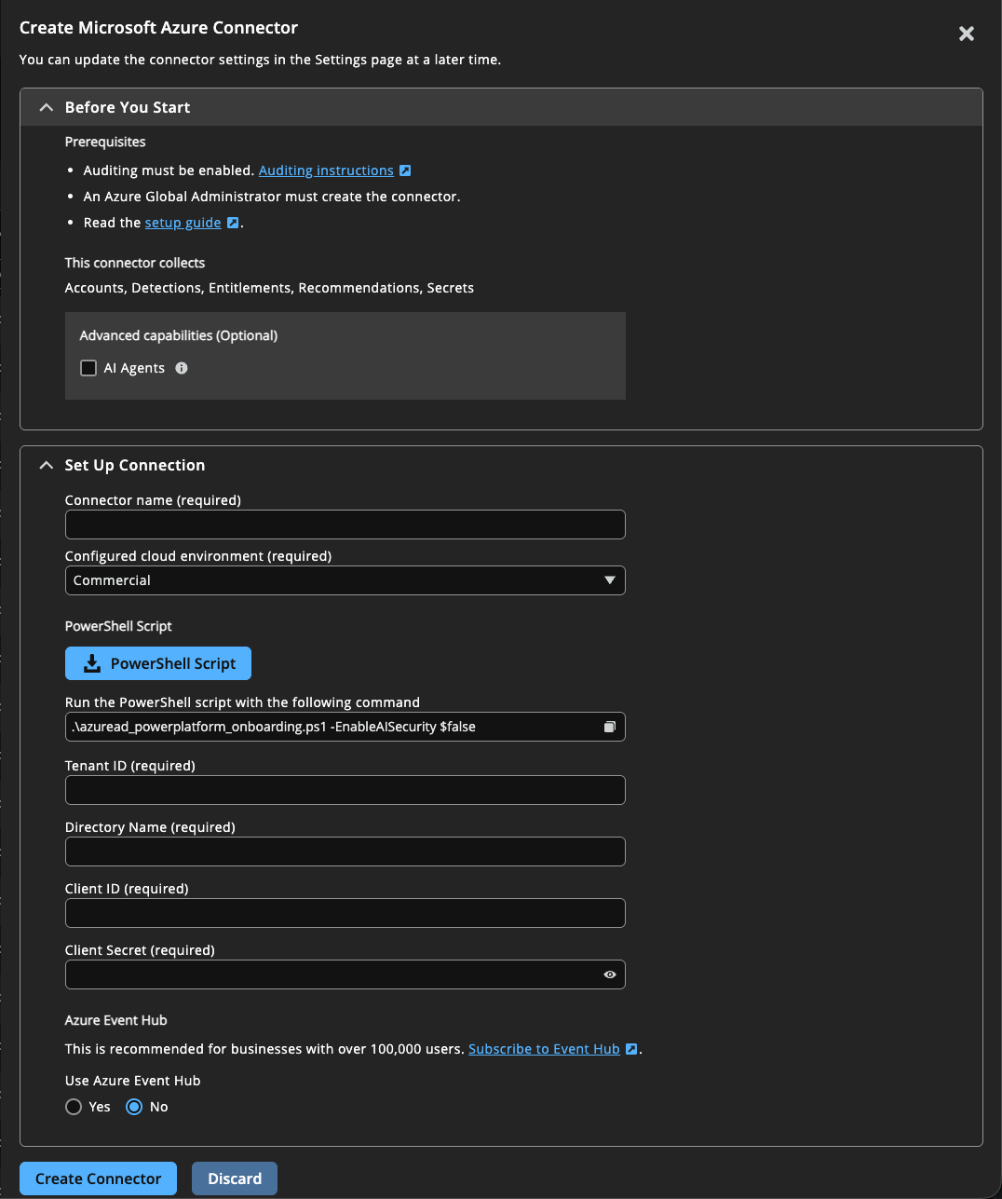
Task: Focus the Client ID input field
Action: 345,913
